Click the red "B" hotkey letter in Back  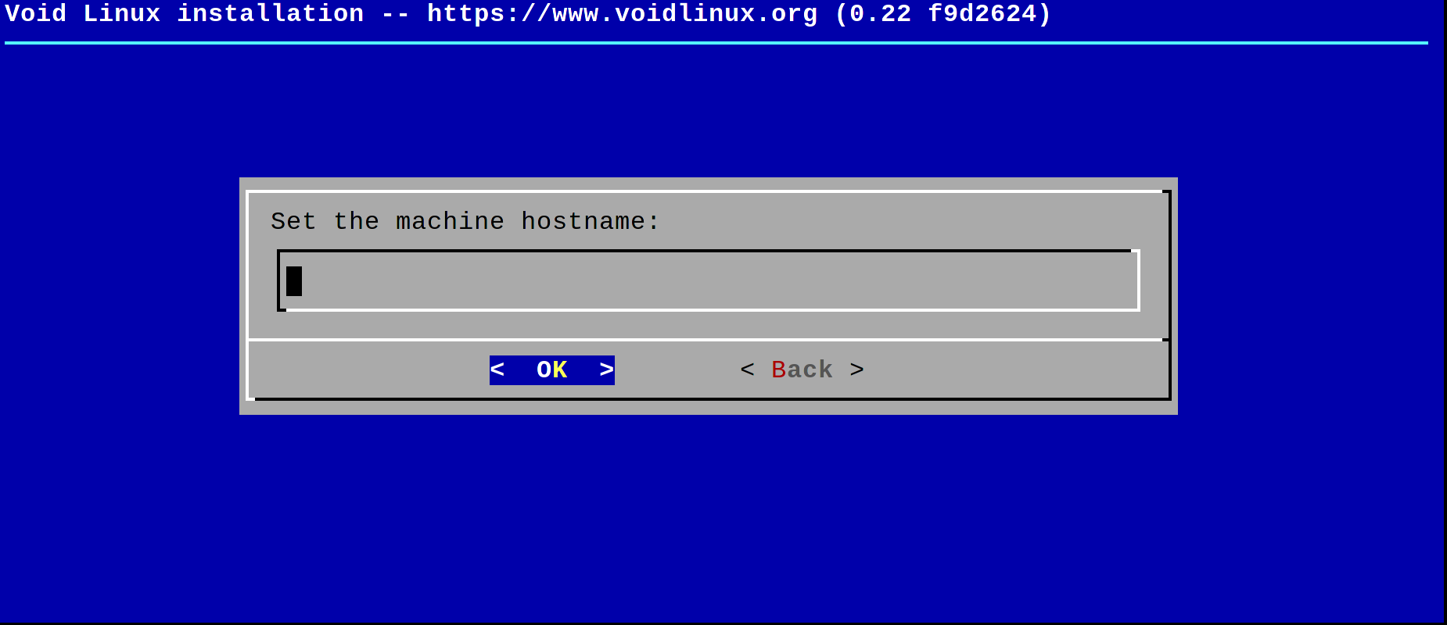coord(779,370)
